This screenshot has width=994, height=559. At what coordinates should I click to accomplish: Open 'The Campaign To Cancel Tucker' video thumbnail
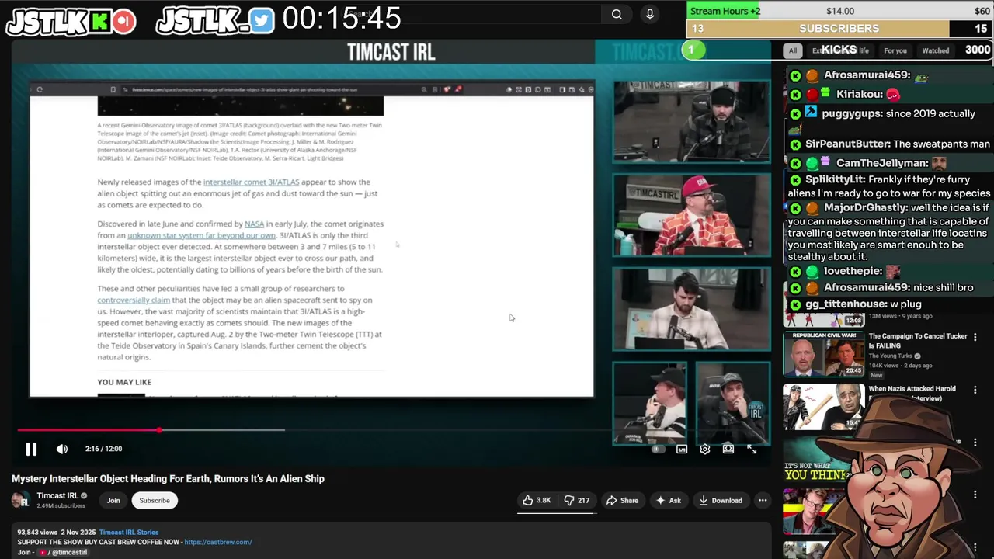[823, 355]
